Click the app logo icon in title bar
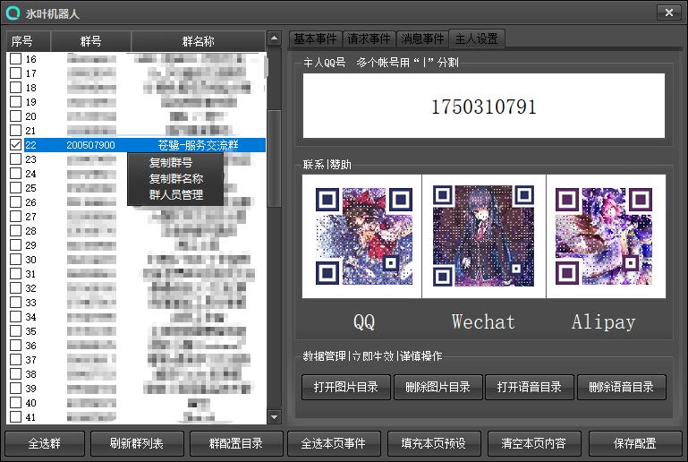This screenshot has height=462, width=688. (x=13, y=13)
